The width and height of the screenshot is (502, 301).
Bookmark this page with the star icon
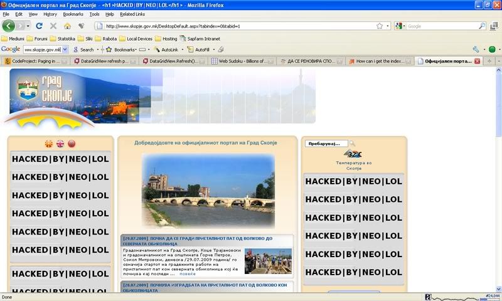tap(380, 26)
